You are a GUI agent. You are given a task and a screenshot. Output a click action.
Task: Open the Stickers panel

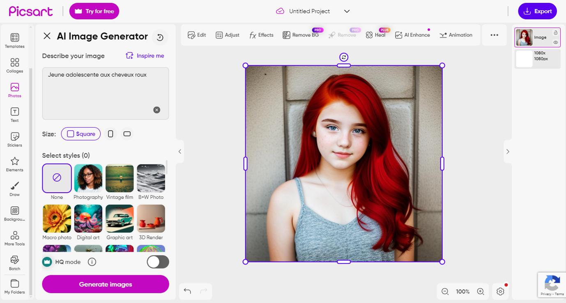click(14, 139)
